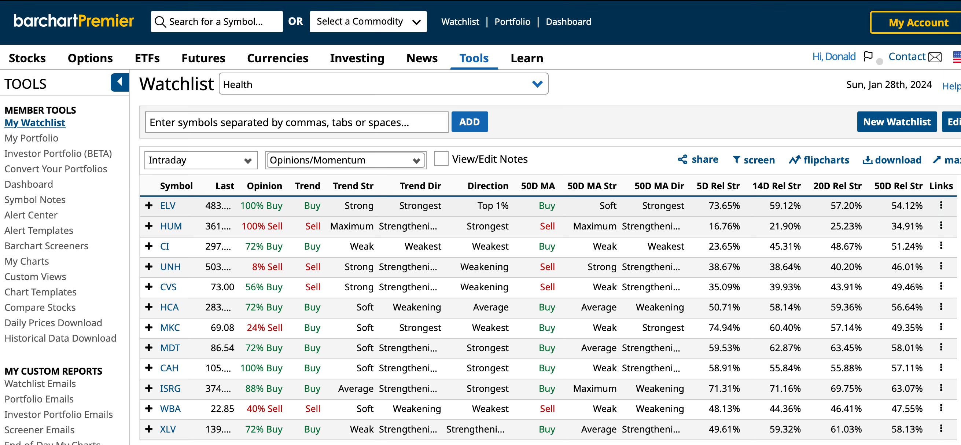The image size is (961, 445).
Task: Expand the ISRG row plus icon
Action: pos(149,388)
